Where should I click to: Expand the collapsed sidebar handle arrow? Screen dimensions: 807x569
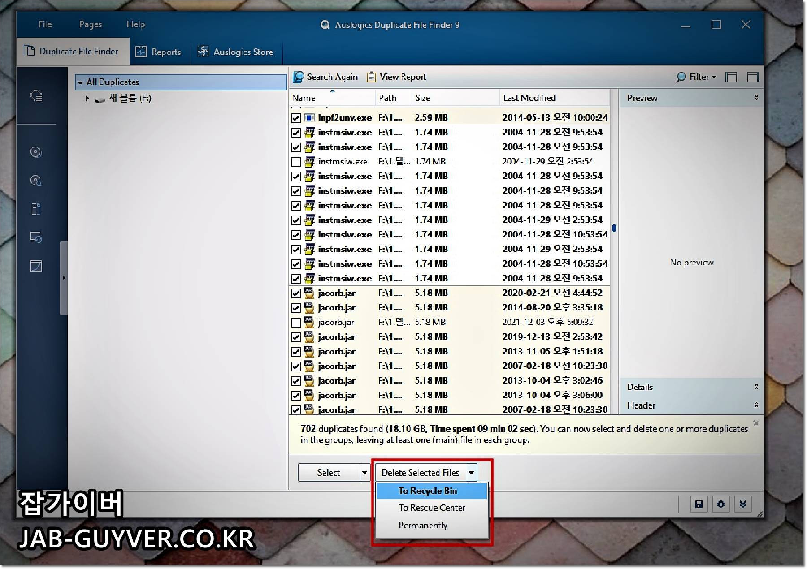pyautogui.click(x=64, y=278)
